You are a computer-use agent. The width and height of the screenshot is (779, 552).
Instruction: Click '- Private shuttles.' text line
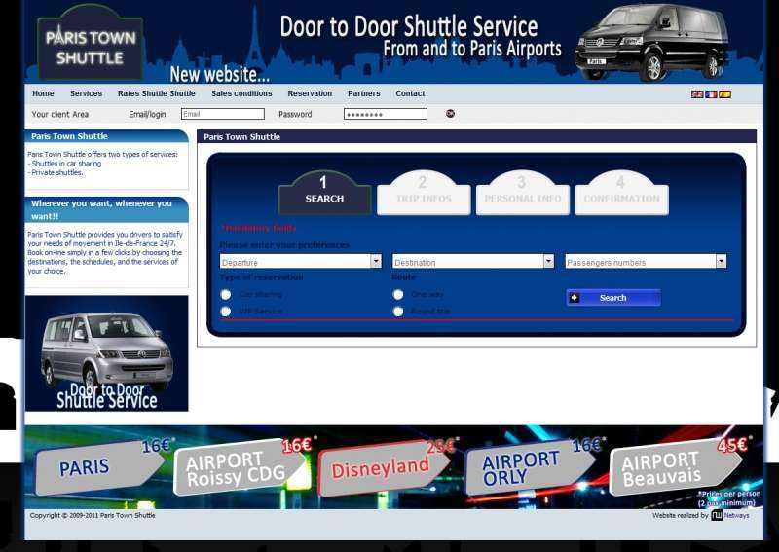tap(56, 173)
